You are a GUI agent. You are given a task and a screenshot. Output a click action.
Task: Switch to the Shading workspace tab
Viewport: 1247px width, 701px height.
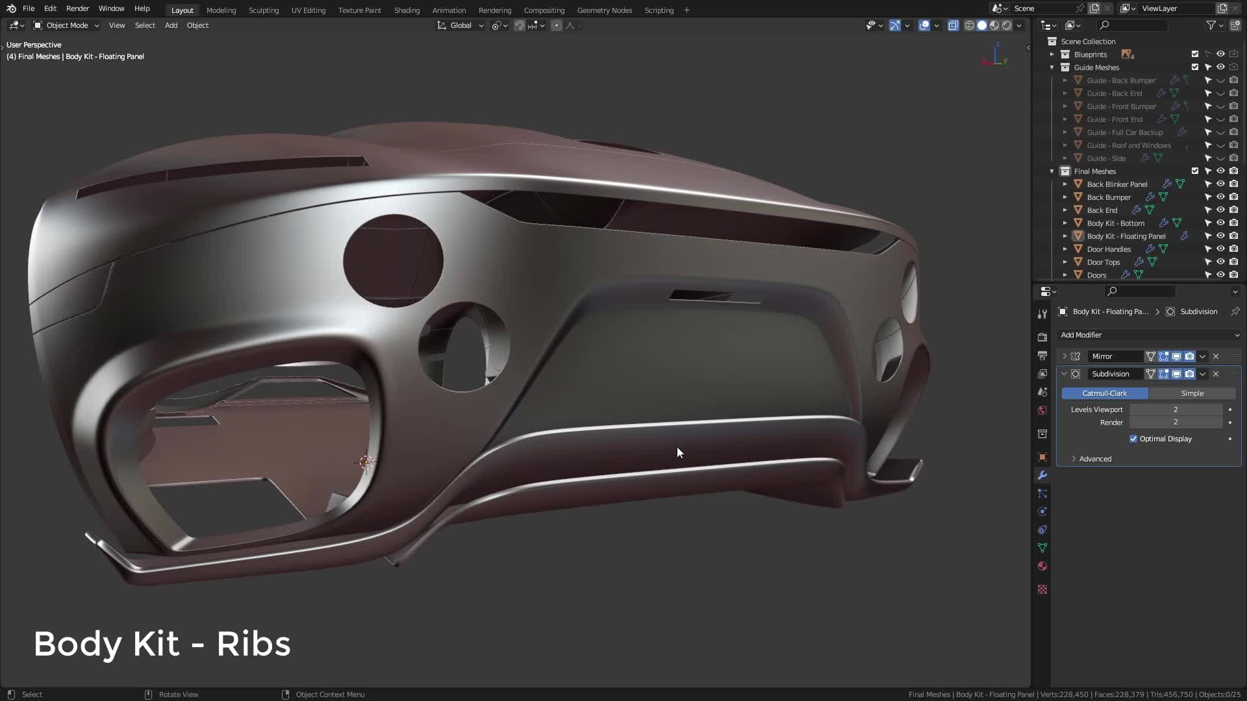tap(407, 10)
